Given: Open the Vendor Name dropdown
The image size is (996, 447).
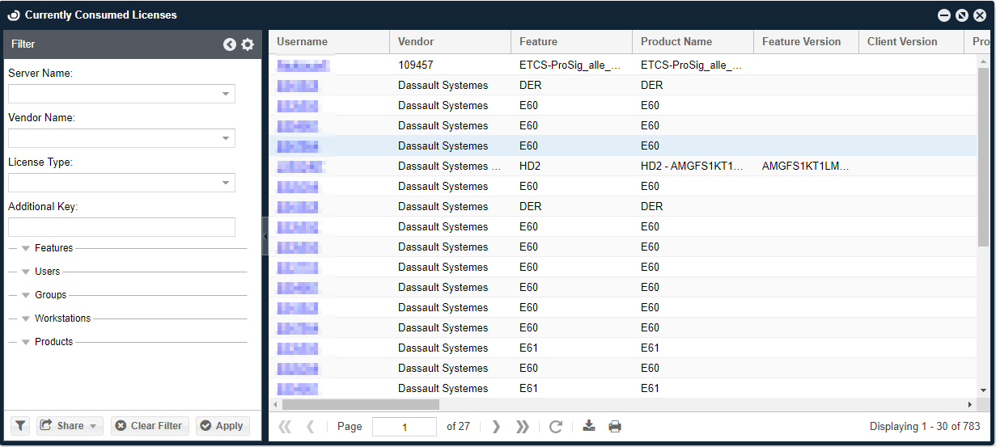Looking at the screenshot, I should tap(226, 138).
